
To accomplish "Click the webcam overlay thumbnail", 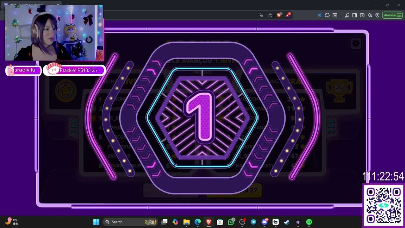I will [54, 33].
